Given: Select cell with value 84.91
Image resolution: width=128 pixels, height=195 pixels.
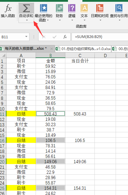Looking at the screenshot, I should click(x=50, y=87).
